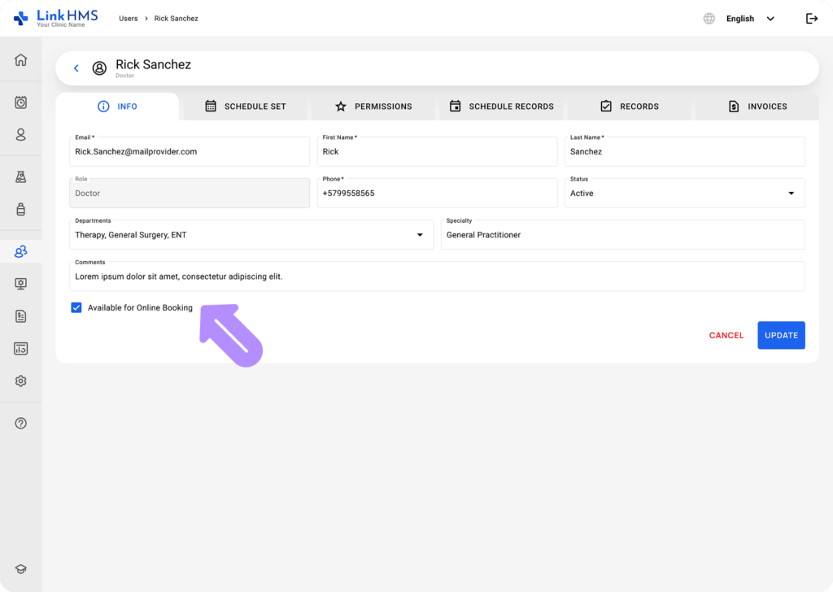Open the laboratory flask sidebar icon
This screenshot has width=833, height=592.
coord(20,176)
